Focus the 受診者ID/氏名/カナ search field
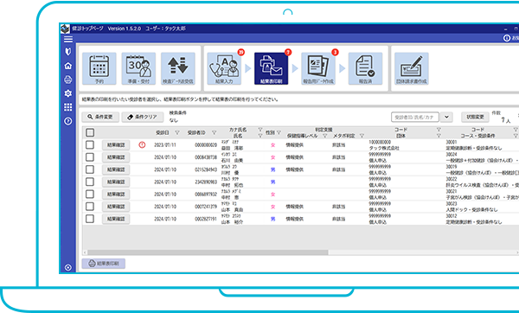Image resolution: width=519 pixels, height=313 pixels. pos(415,117)
